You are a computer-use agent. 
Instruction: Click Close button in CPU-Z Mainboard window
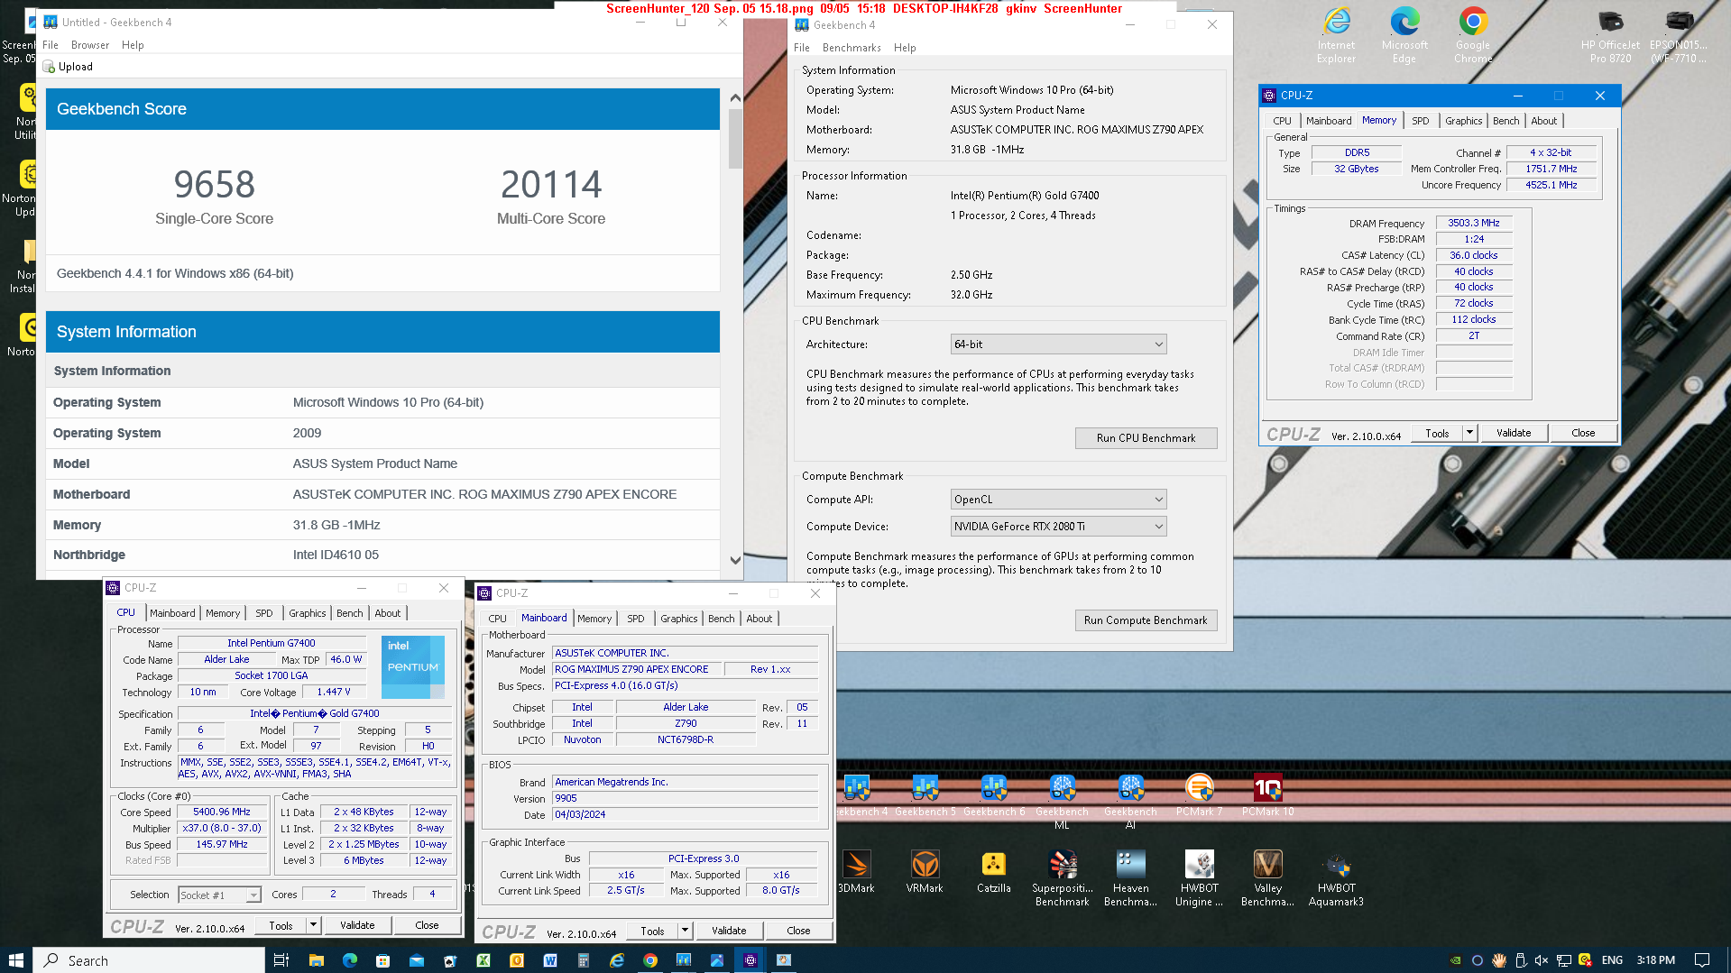pos(798,931)
